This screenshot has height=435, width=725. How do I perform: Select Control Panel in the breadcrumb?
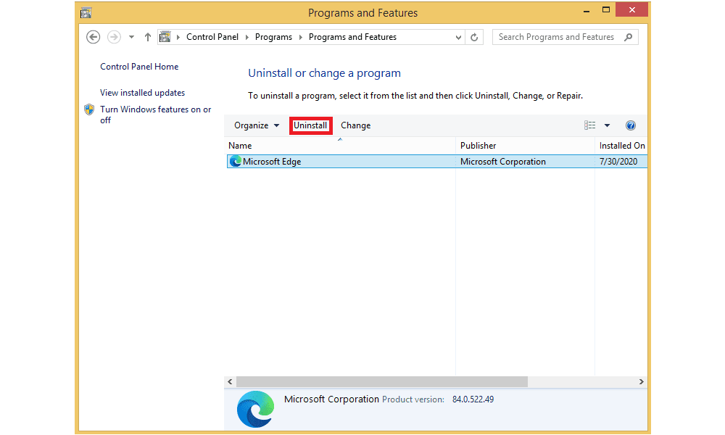click(x=212, y=37)
